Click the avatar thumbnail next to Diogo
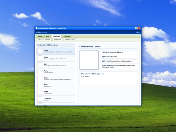The width and height of the screenshot is (176, 132). (40, 92)
